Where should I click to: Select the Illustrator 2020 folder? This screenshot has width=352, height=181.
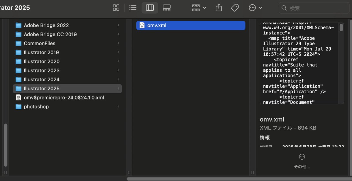click(67, 61)
